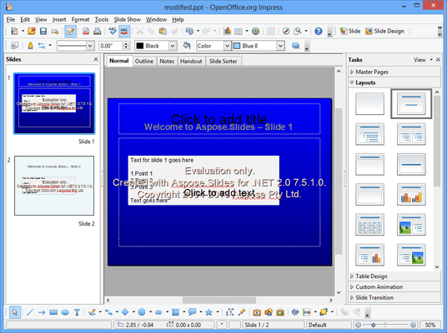Export directly as PDF icon
Screen dimensions: 447x333
(x=86, y=31)
